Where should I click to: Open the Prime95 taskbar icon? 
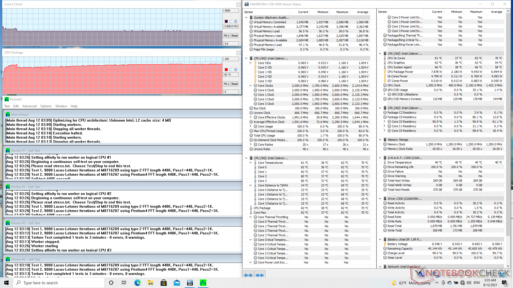(x=203, y=283)
